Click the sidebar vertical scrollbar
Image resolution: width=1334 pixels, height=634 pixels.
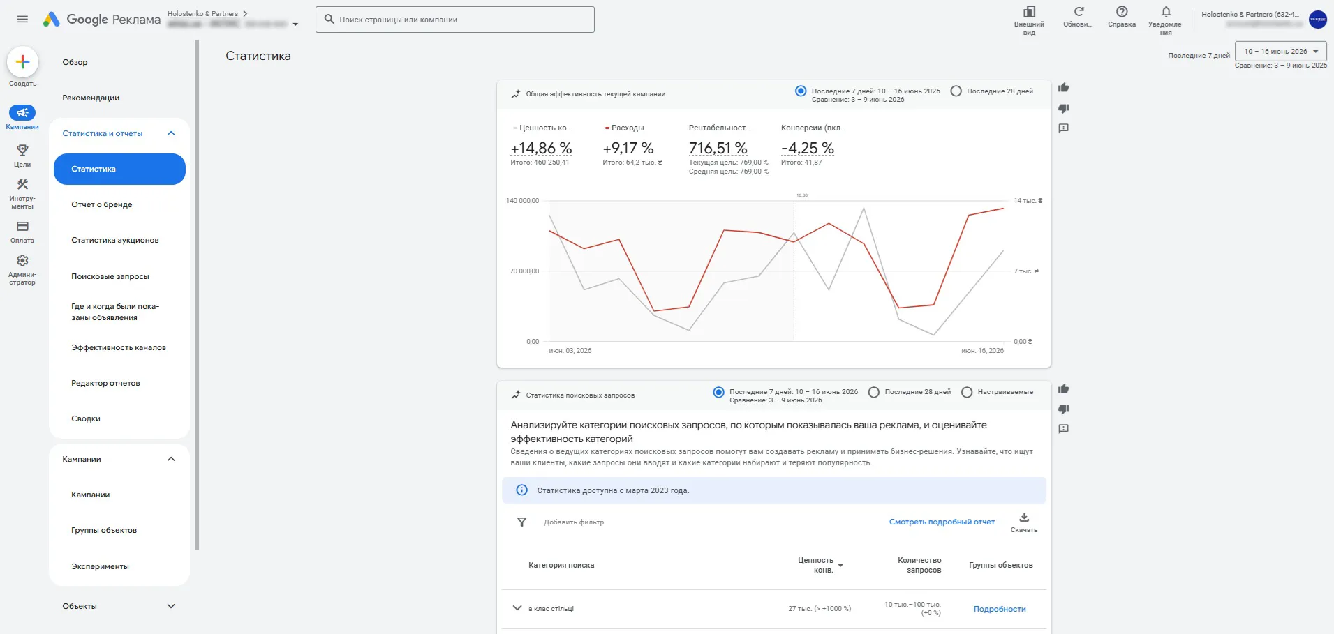[x=197, y=294]
